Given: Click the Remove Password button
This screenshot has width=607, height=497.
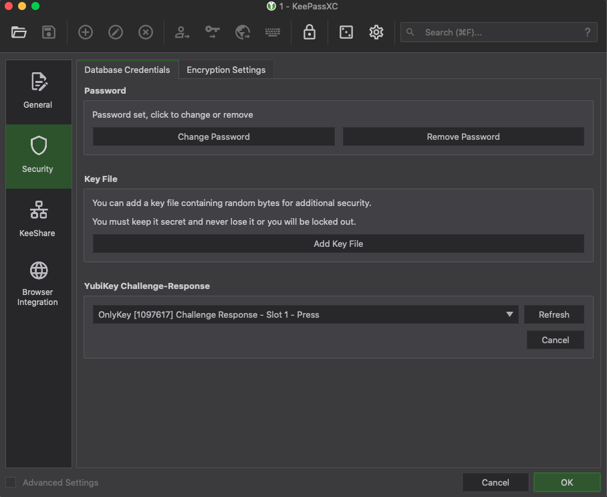Looking at the screenshot, I should point(463,136).
